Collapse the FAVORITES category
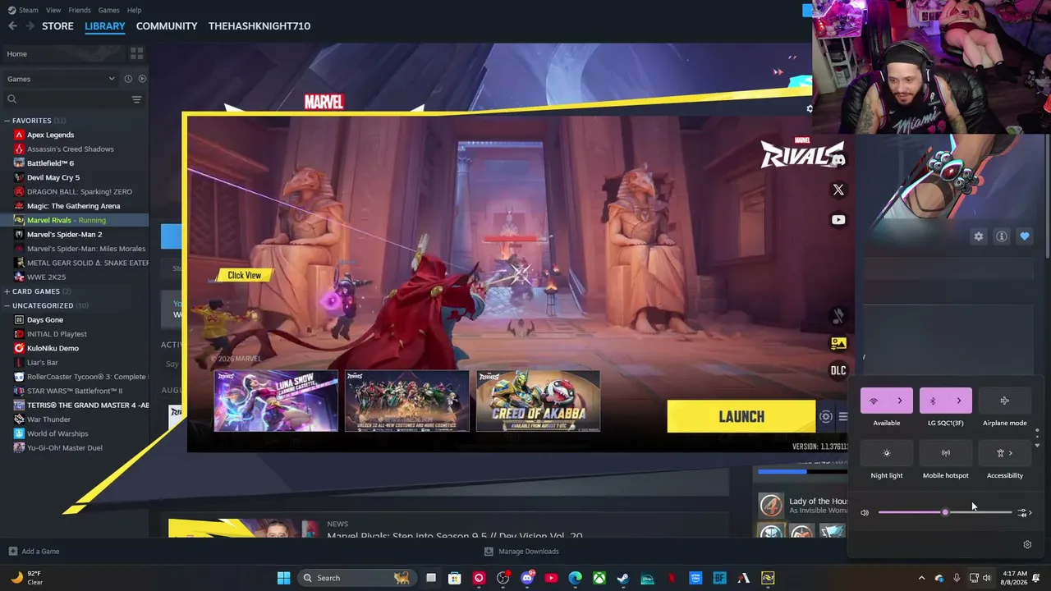 tap(7, 121)
